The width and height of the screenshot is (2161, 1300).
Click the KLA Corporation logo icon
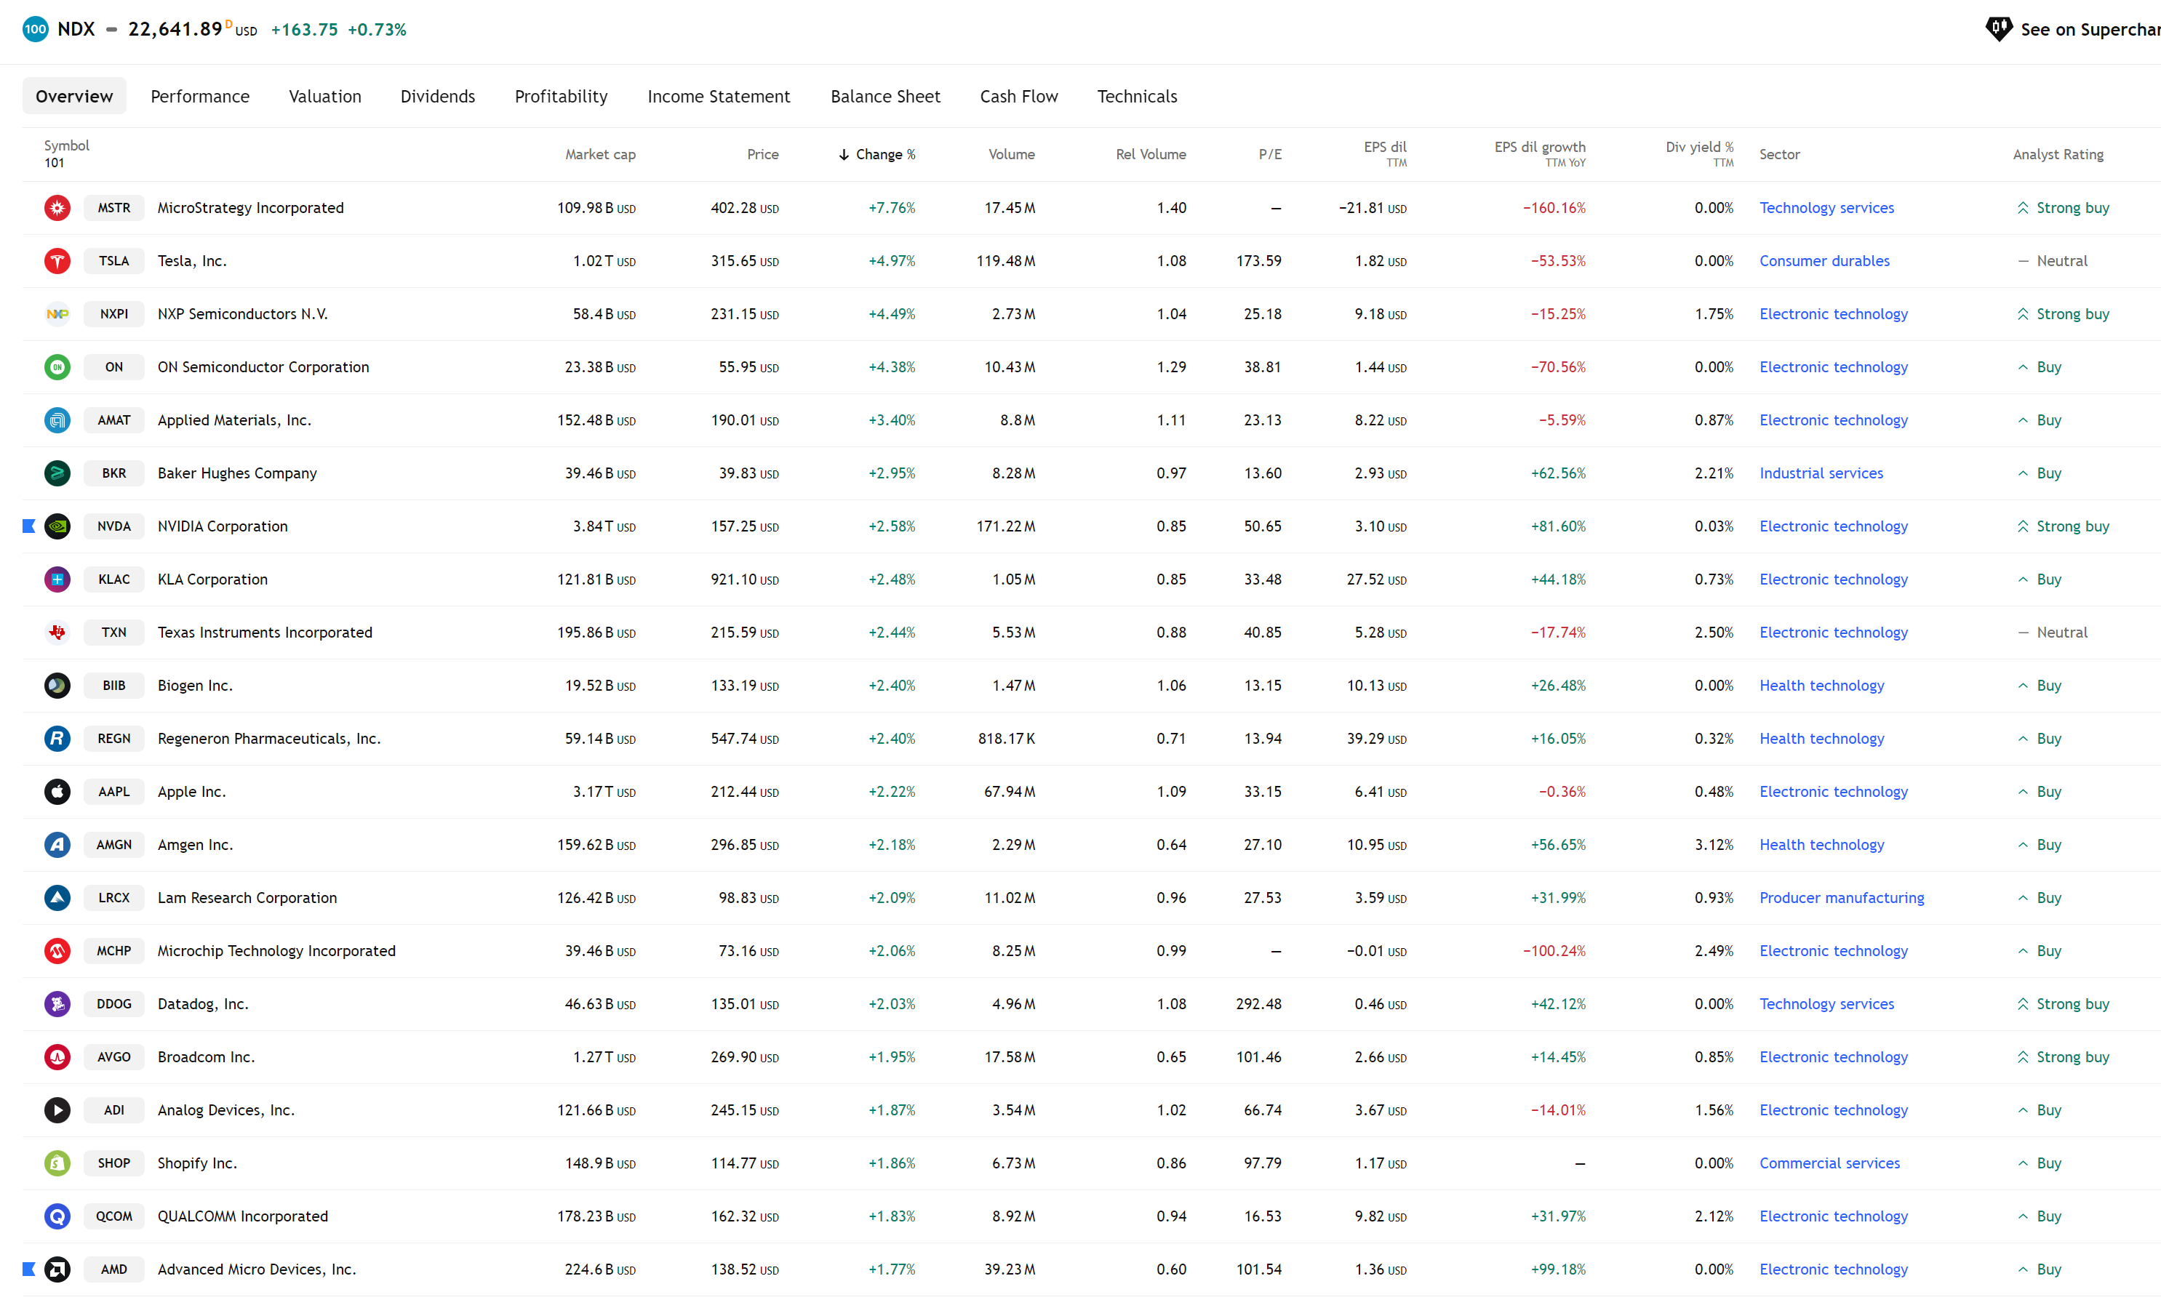(x=57, y=579)
